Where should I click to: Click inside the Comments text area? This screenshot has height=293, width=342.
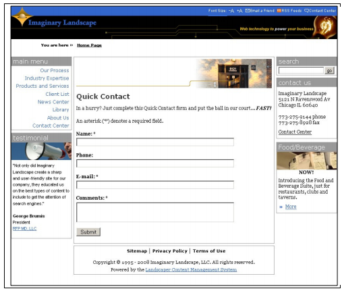click(155, 212)
